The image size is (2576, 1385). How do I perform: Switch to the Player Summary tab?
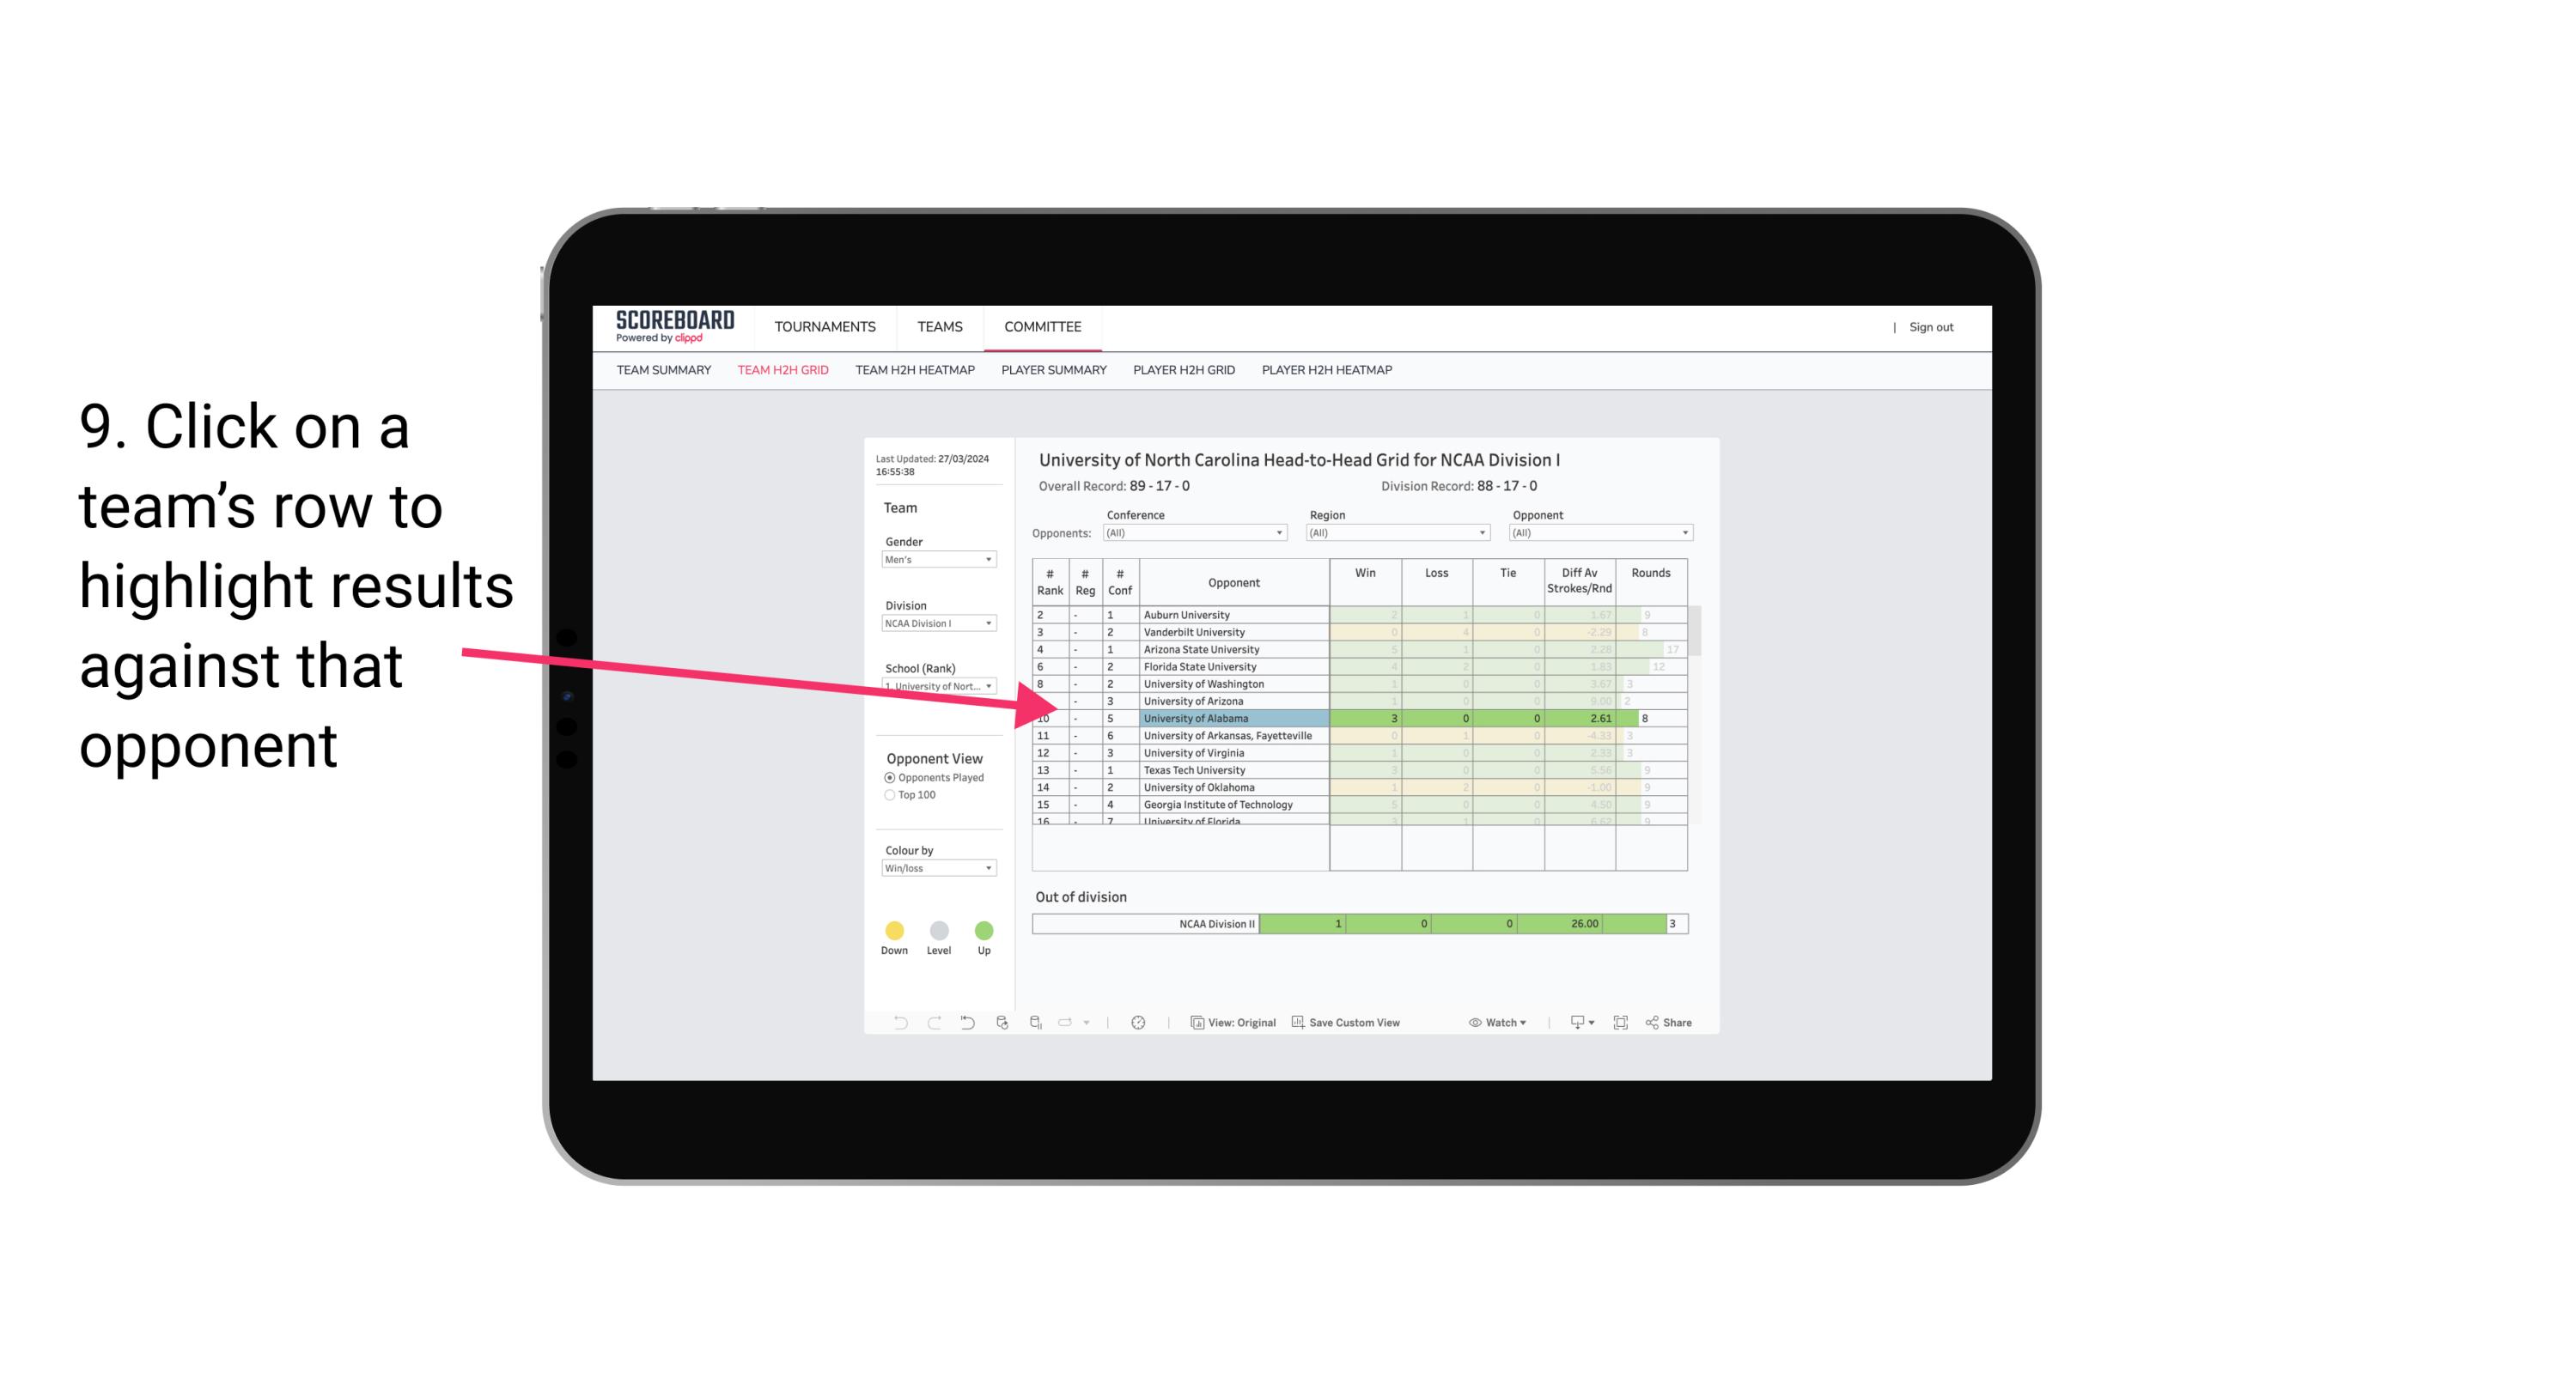pyautogui.click(x=1052, y=372)
